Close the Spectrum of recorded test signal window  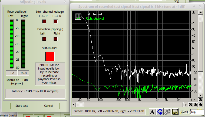[200, 6]
